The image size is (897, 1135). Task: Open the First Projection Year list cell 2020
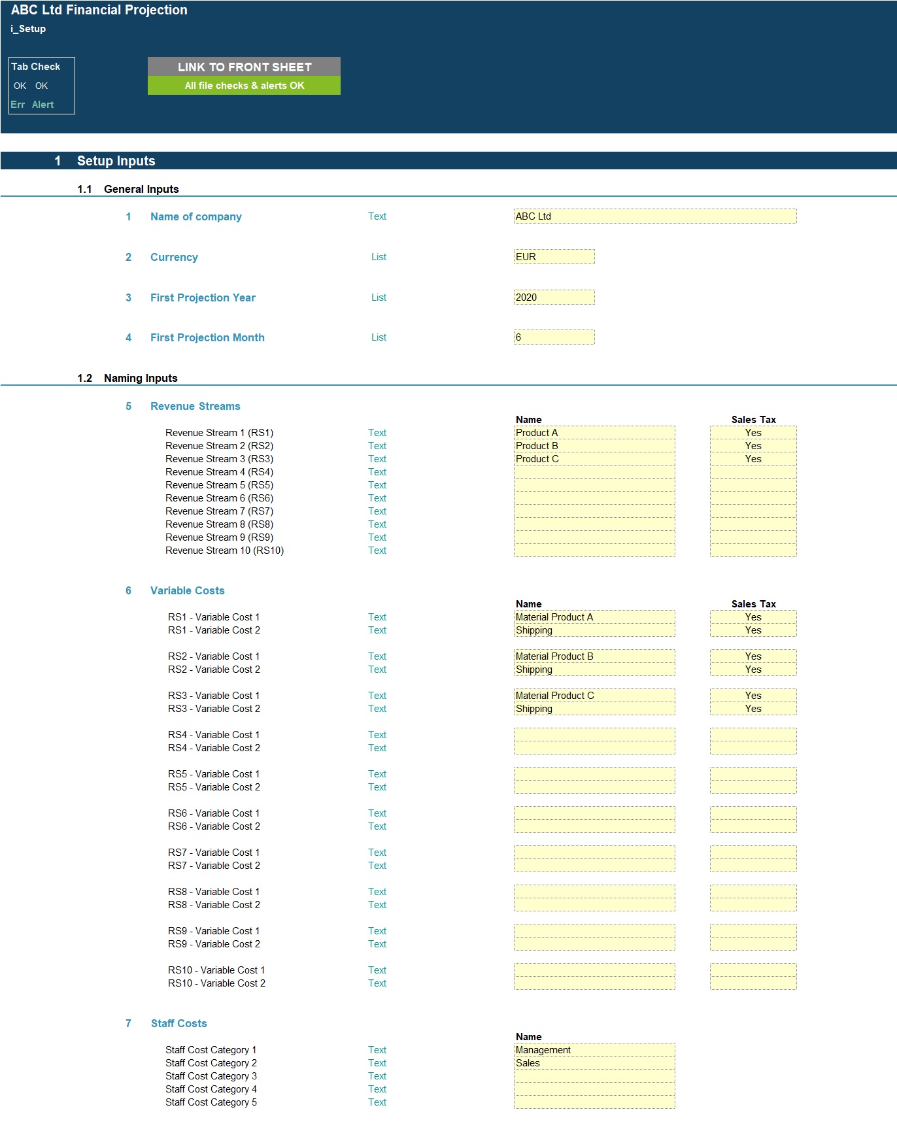[554, 297]
